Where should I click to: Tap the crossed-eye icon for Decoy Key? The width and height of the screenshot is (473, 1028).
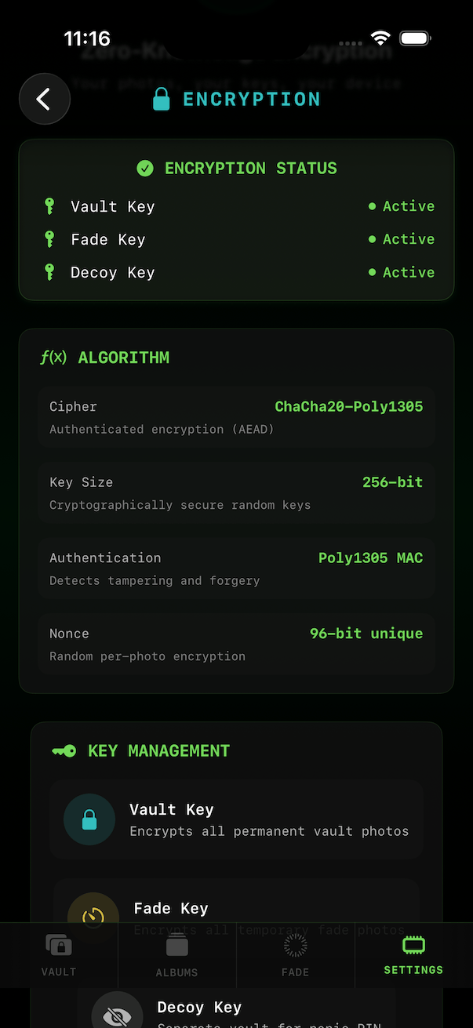click(117, 1015)
